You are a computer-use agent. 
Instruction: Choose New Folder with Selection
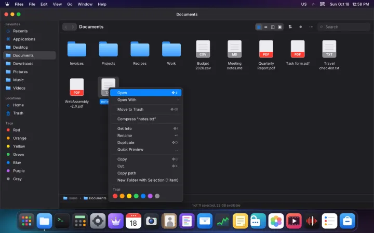point(146,180)
